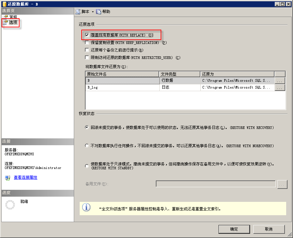Screen dimensions: 293x238
Task: Click the progress spinner indicator
Action: (x=10, y=205)
